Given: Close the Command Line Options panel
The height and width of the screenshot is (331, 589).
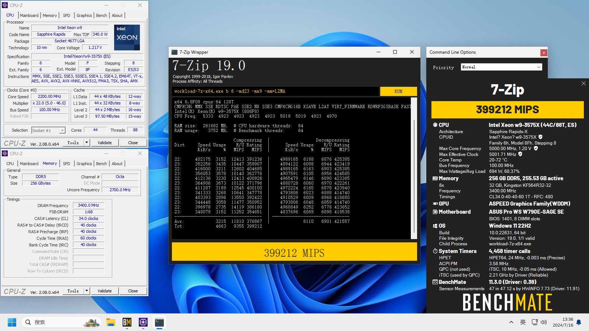Looking at the screenshot, I should coord(543,53).
